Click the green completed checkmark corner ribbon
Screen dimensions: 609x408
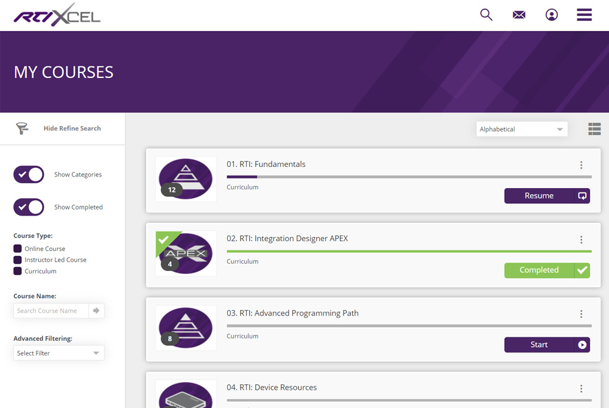tap(164, 240)
